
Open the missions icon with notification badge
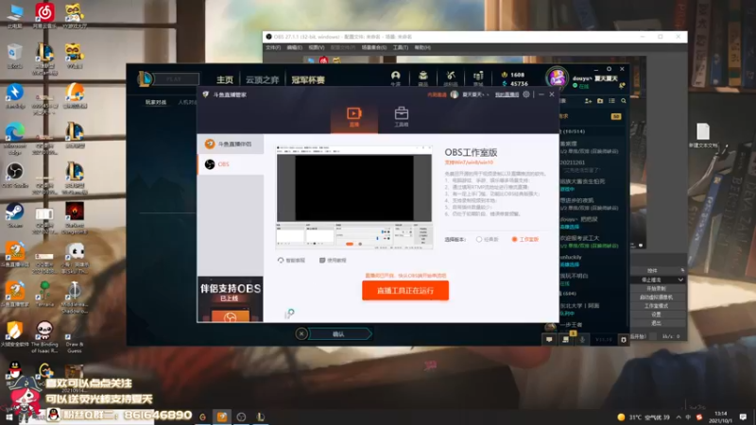[x=566, y=339]
